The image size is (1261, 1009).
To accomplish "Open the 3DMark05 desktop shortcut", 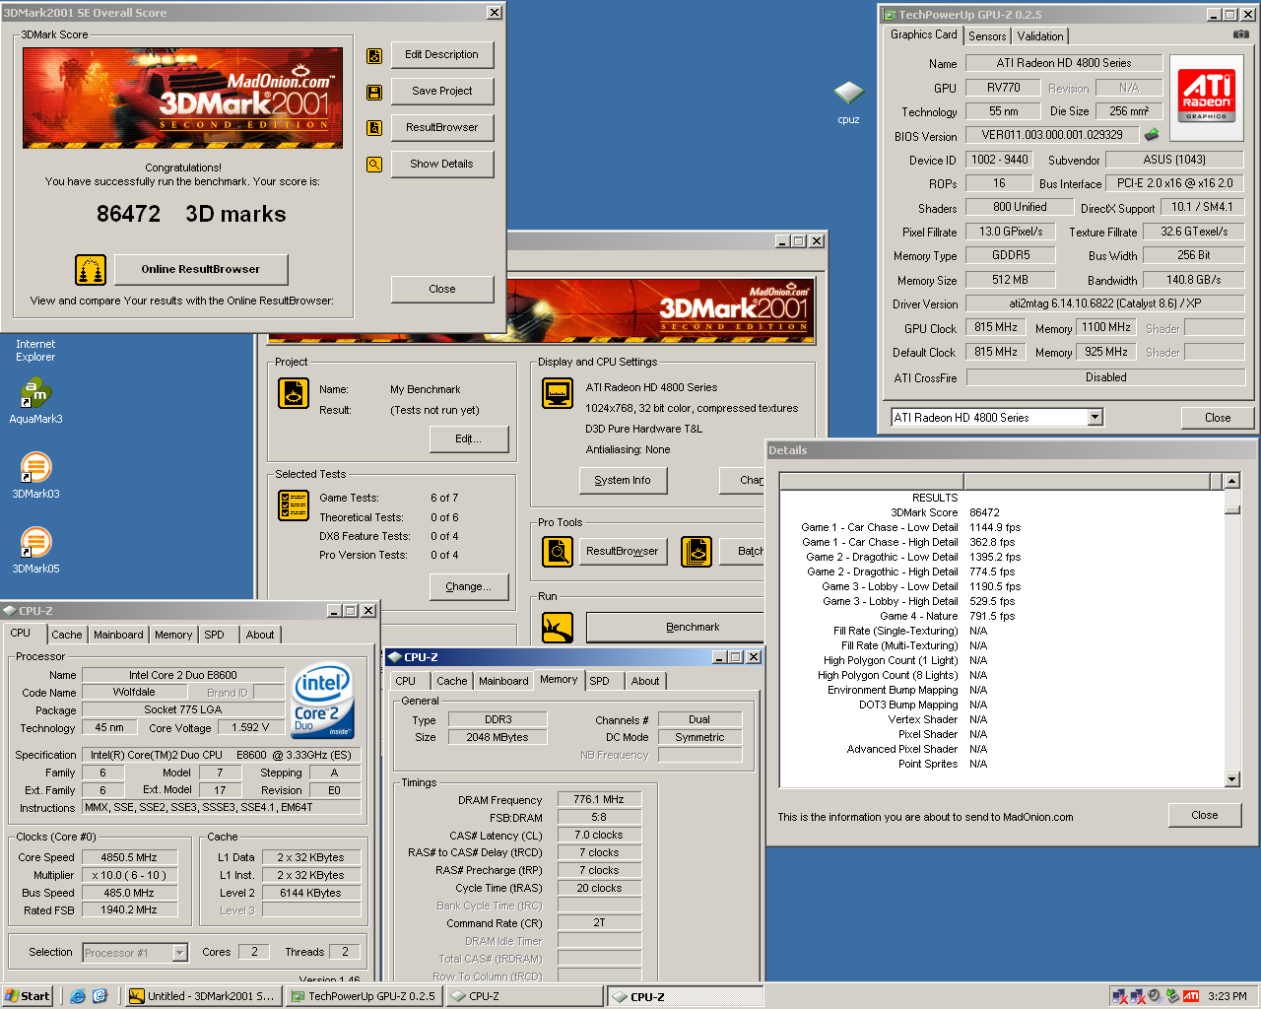I will (35, 551).
